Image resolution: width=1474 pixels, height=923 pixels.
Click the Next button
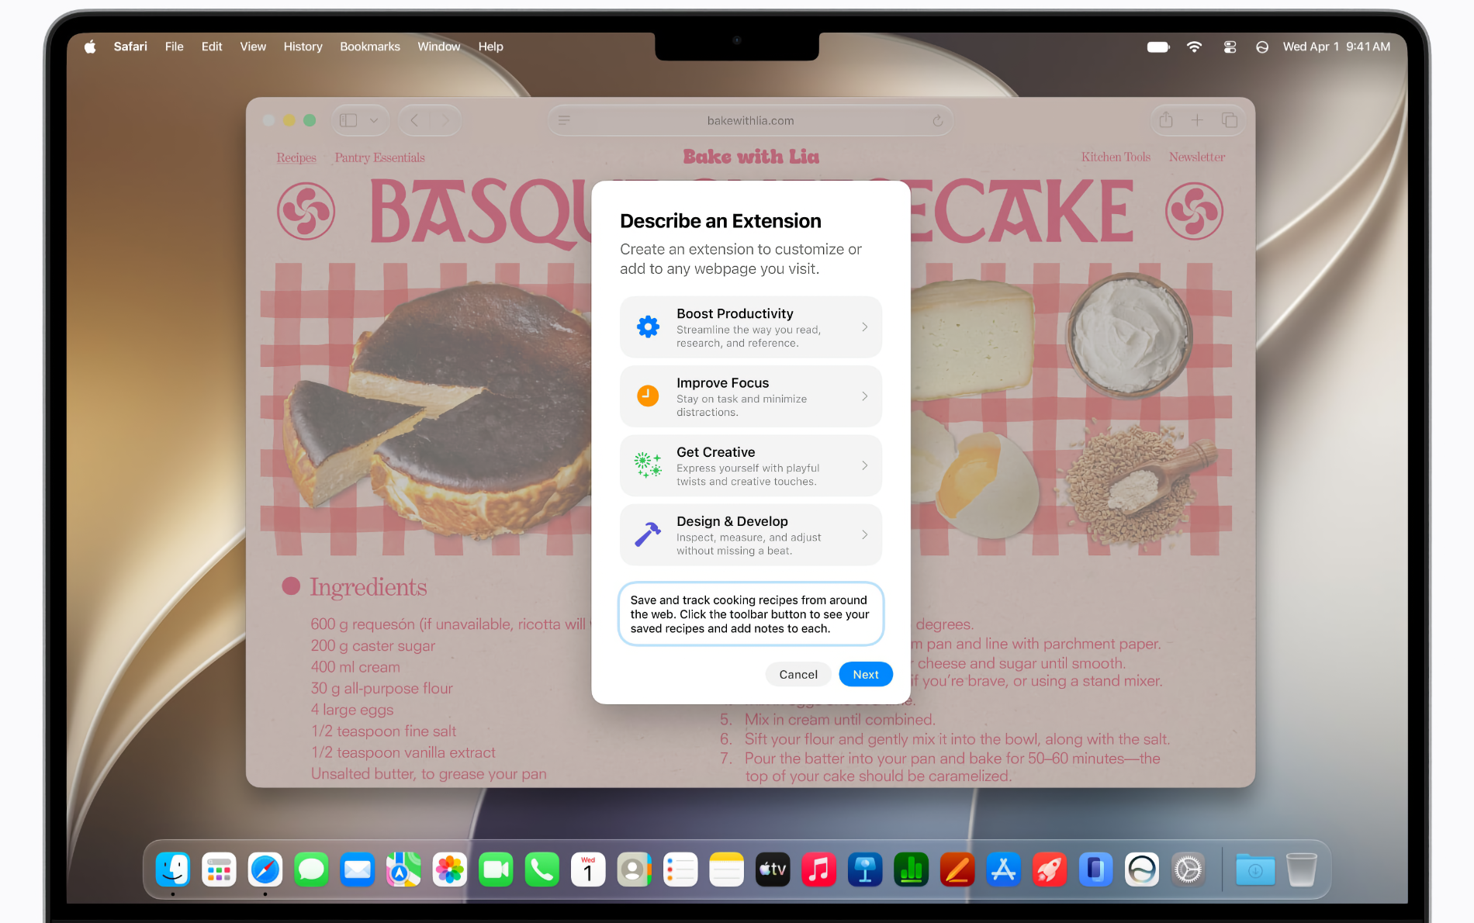[866, 674]
